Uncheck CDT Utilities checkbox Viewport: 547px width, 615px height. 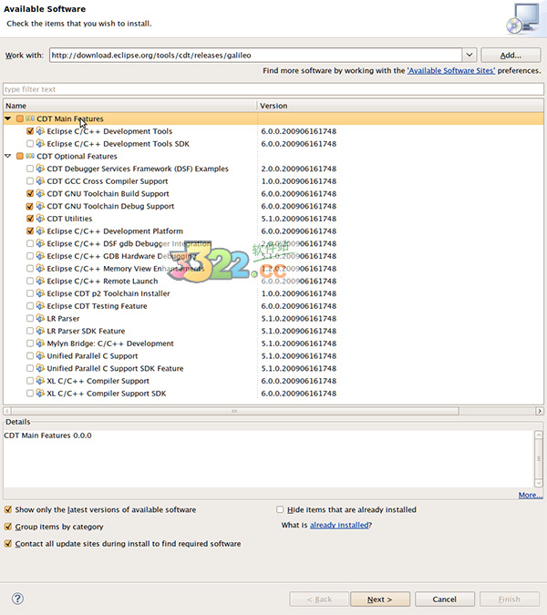coord(30,219)
